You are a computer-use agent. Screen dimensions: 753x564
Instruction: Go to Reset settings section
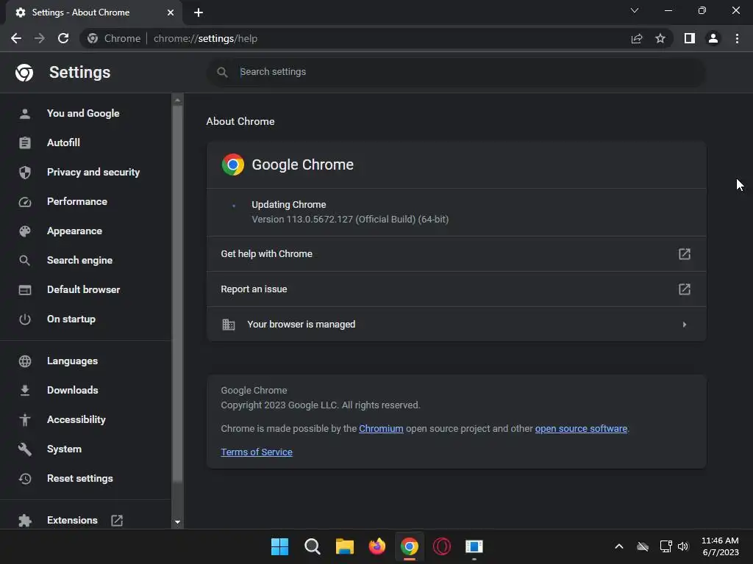(79, 478)
